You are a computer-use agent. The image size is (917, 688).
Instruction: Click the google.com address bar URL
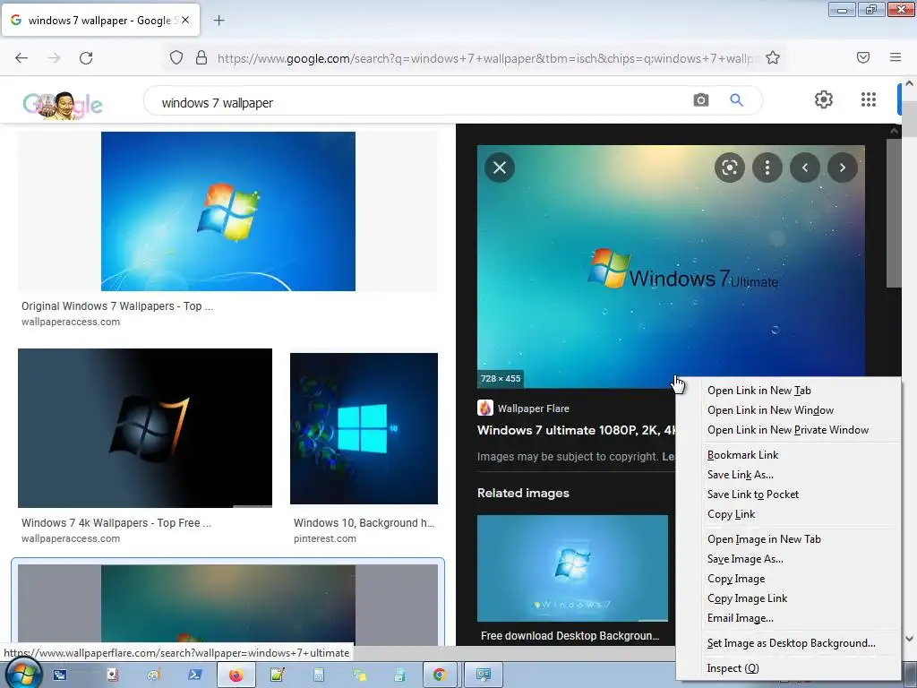pos(488,58)
